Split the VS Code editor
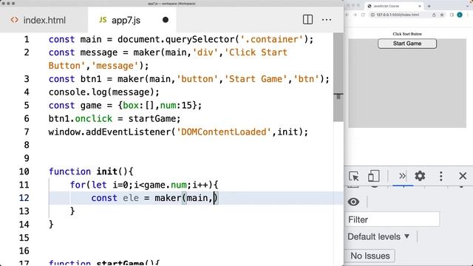 [307, 20]
